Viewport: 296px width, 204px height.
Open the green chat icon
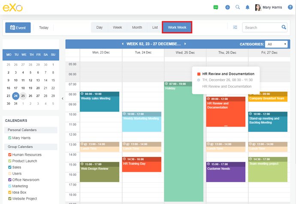pyautogui.click(x=215, y=7)
